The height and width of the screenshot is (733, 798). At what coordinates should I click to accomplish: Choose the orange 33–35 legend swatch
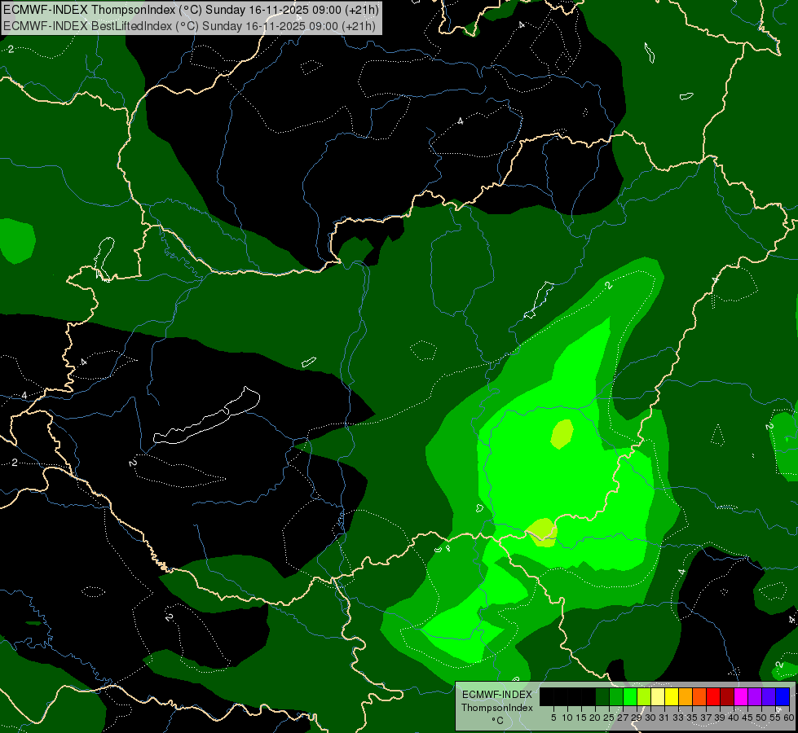[x=686, y=696]
